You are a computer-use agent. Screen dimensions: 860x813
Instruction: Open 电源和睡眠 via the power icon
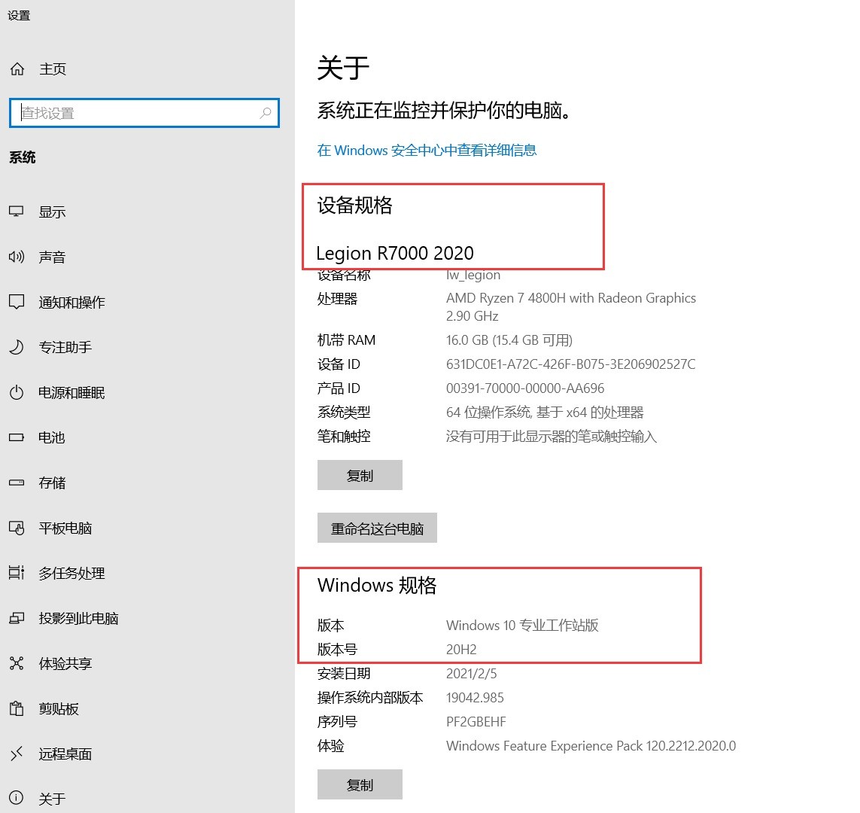(x=17, y=392)
